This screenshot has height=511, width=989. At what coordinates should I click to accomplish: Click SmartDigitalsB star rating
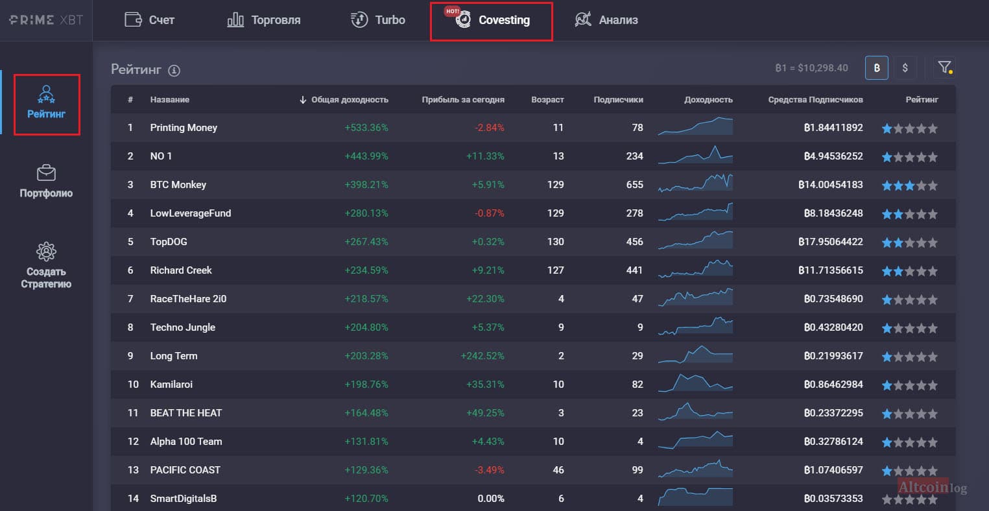pyautogui.click(x=909, y=499)
